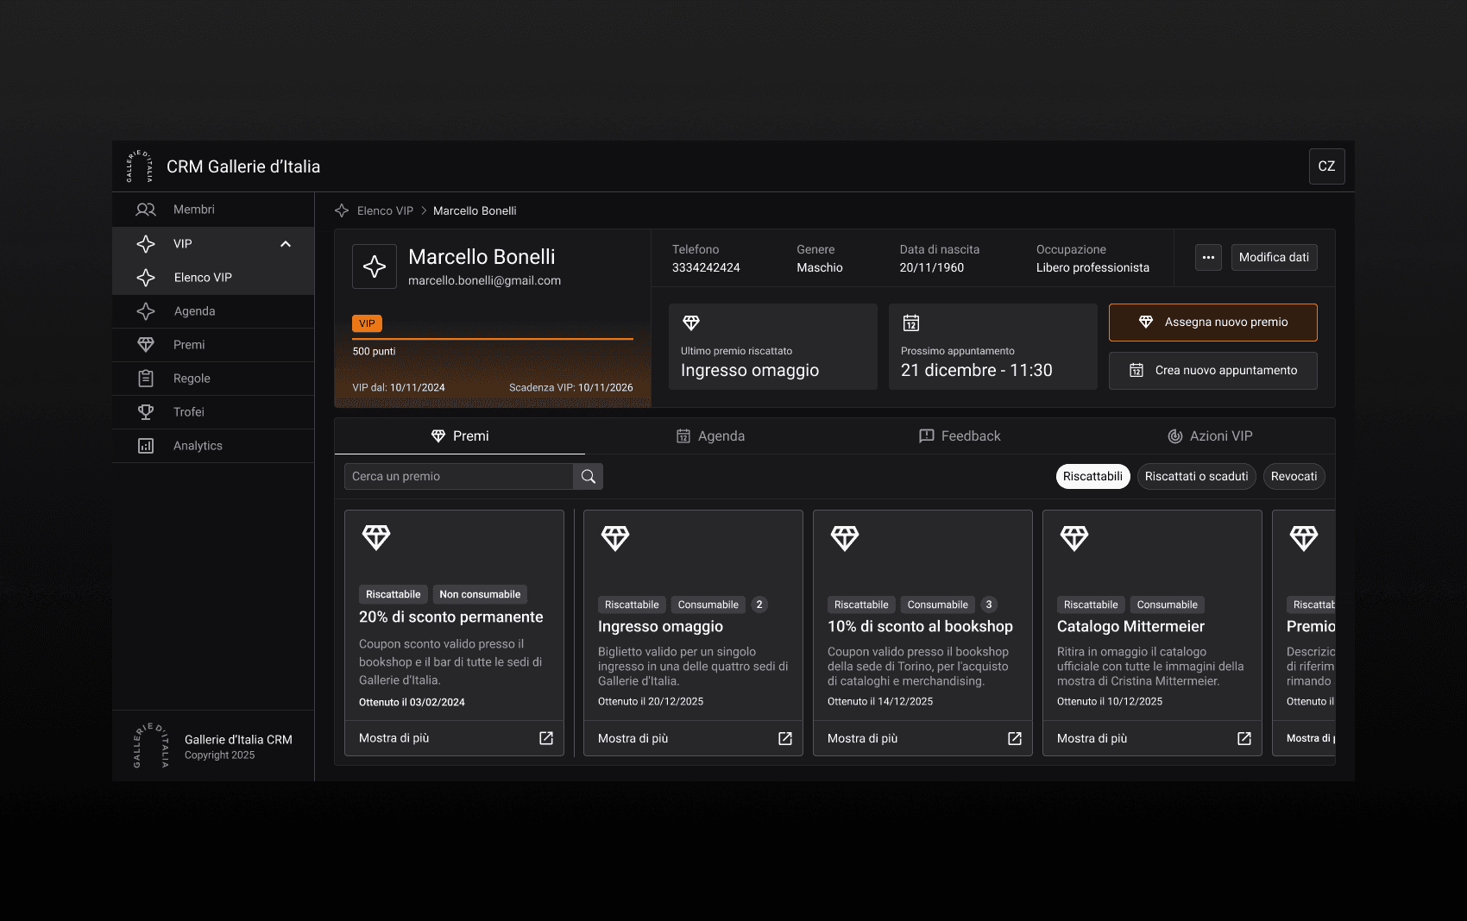Click the Elenco VIP breadcrumb link
The image size is (1467, 921).
pyautogui.click(x=385, y=211)
